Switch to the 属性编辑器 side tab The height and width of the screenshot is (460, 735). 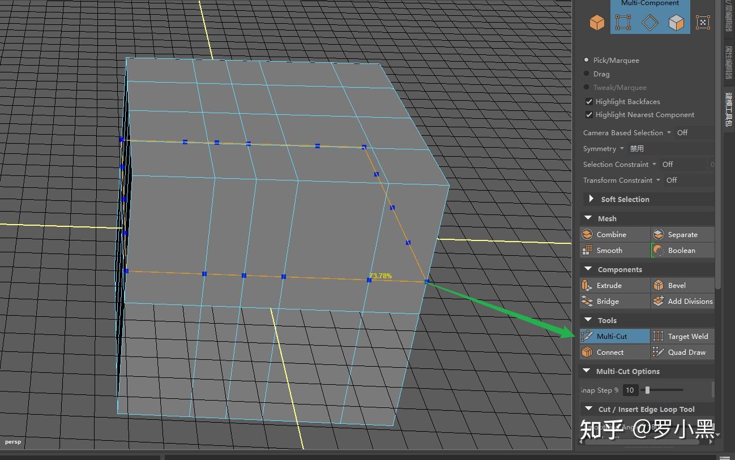pos(729,62)
